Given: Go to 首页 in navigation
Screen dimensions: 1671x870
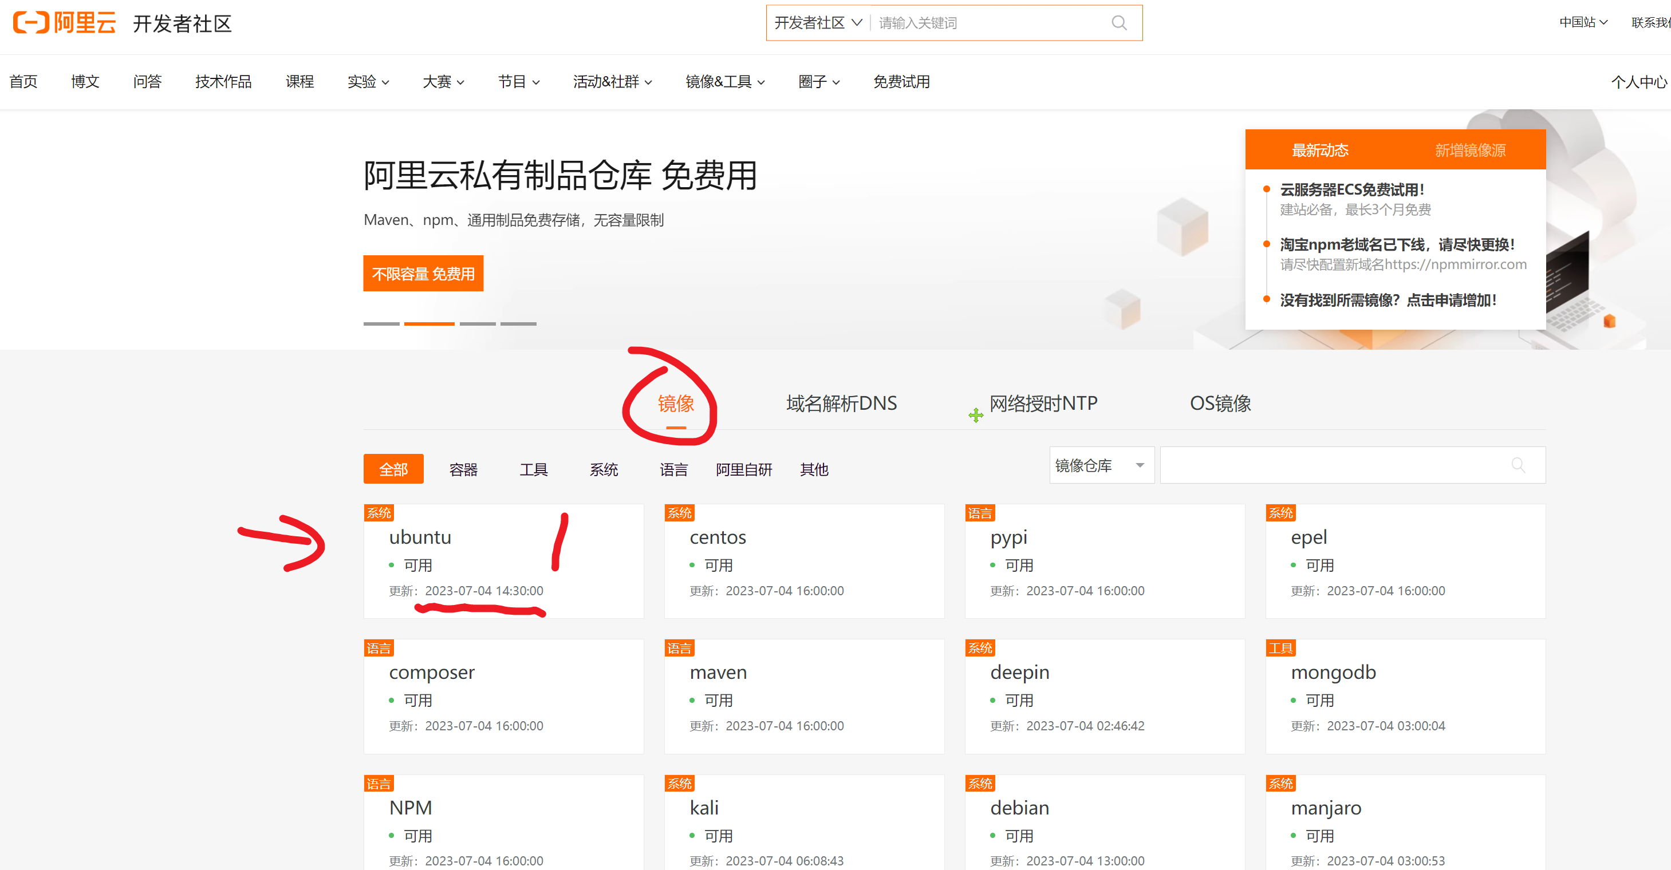Looking at the screenshot, I should point(23,82).
